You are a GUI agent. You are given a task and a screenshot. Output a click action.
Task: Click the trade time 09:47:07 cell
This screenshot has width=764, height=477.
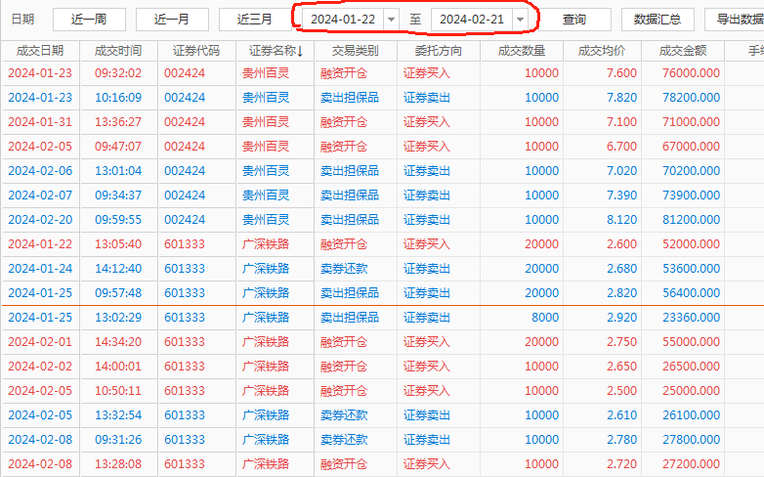pos(118,147)
